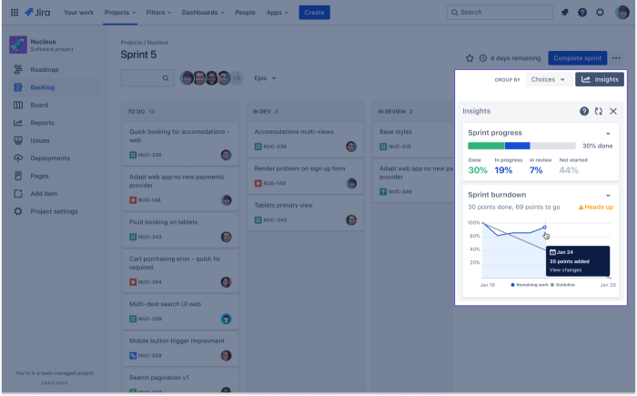Expand the Filters dropdown menu
This screenshot has height=396, width=637.
click(x=158, y=12)
